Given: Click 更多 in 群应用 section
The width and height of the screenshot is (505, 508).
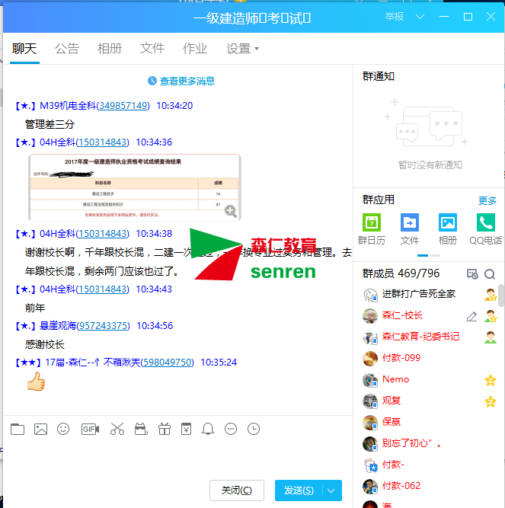Looking at the screenshot, I should 487,200.
